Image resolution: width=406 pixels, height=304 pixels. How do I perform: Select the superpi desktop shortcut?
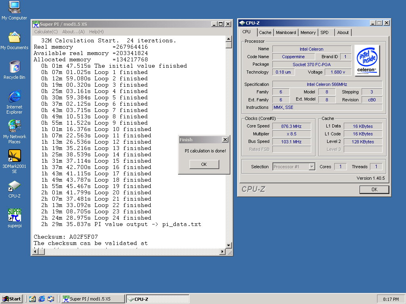pyautogui.click(x=14, y=218)
